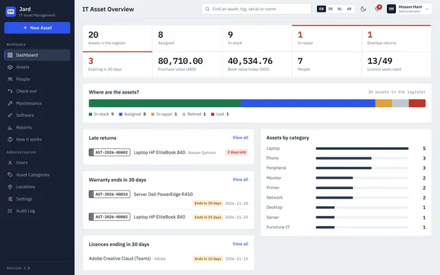Switch language to DE
Viewport: 440px width, 275px height.
click(x=331, y=9)
